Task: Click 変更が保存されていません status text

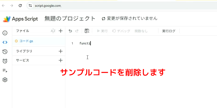Action: point(132,18)
